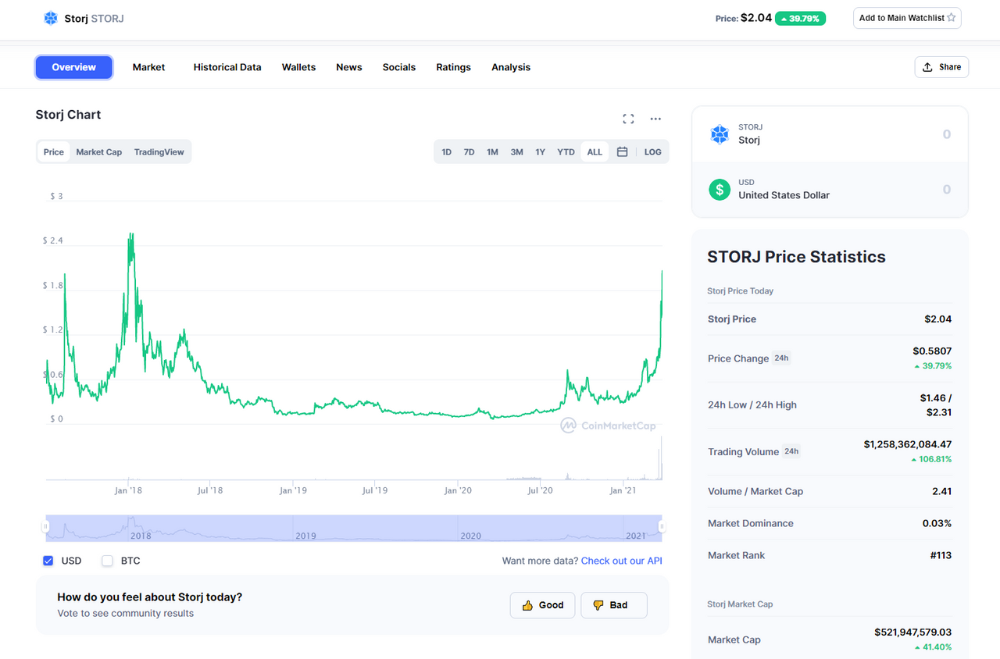Click the Market Dominance 0.03% value
The height and width of the screenshot is (659, 1000).
(x=937, y=523)
